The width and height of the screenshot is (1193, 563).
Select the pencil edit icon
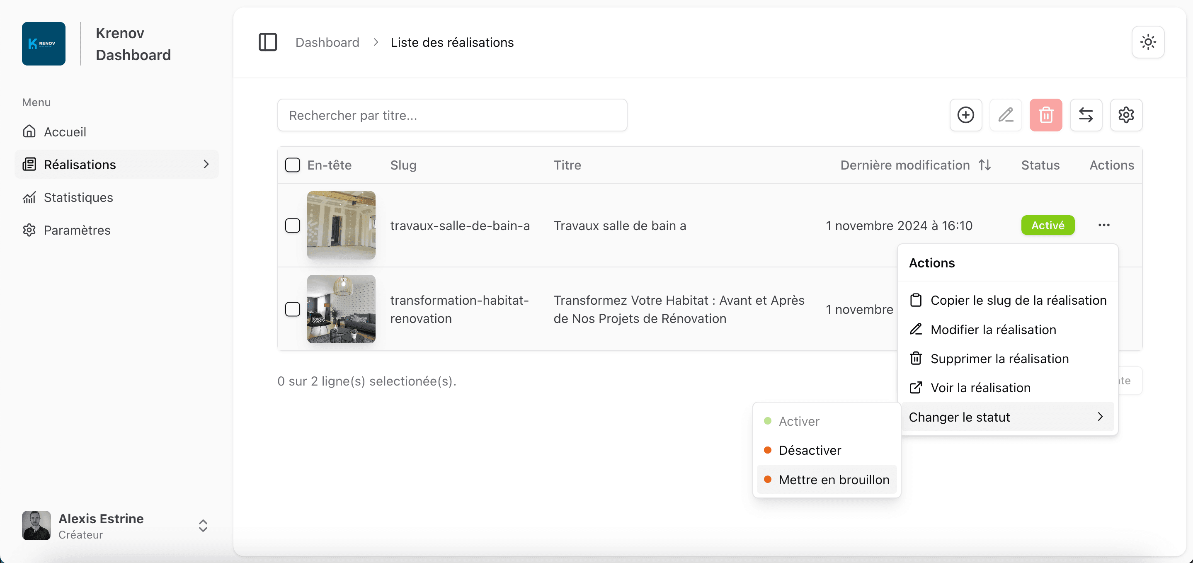pyautogui.click(x=1006, y=115)
